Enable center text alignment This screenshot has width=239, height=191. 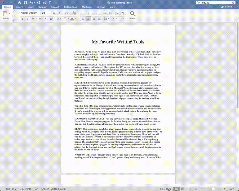88,19
